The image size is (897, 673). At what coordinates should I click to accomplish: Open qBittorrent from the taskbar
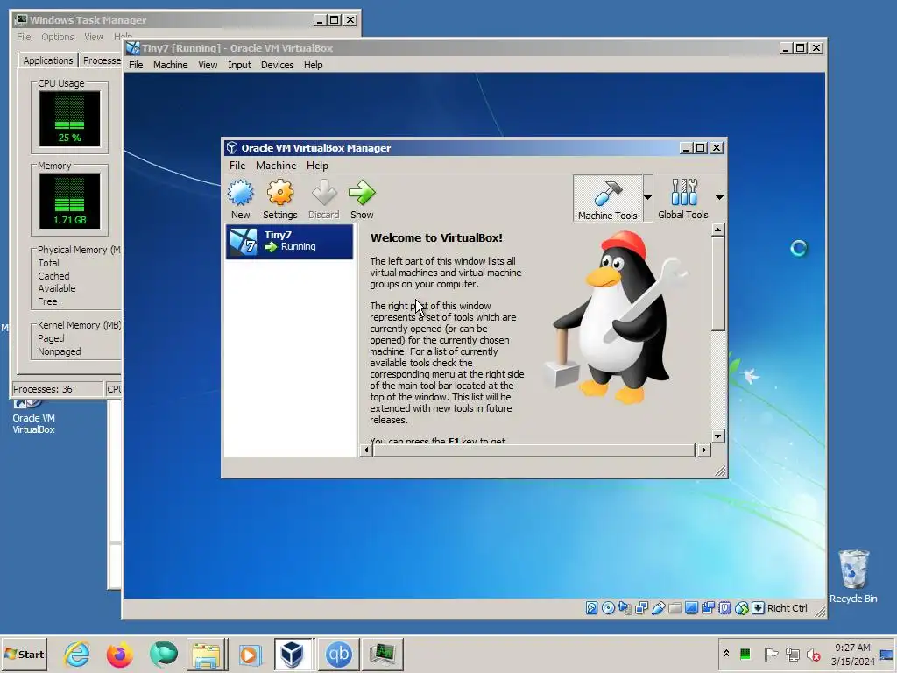coord(338,654)
